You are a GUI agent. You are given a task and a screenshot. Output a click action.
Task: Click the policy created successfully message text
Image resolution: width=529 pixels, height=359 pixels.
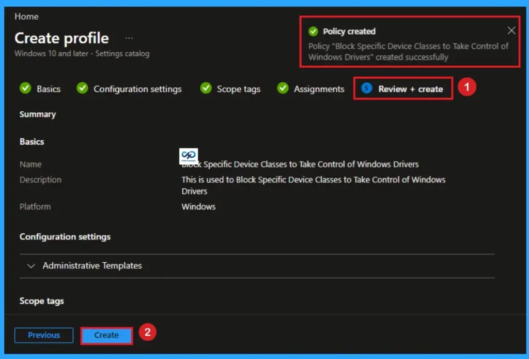tap(408, 52)
